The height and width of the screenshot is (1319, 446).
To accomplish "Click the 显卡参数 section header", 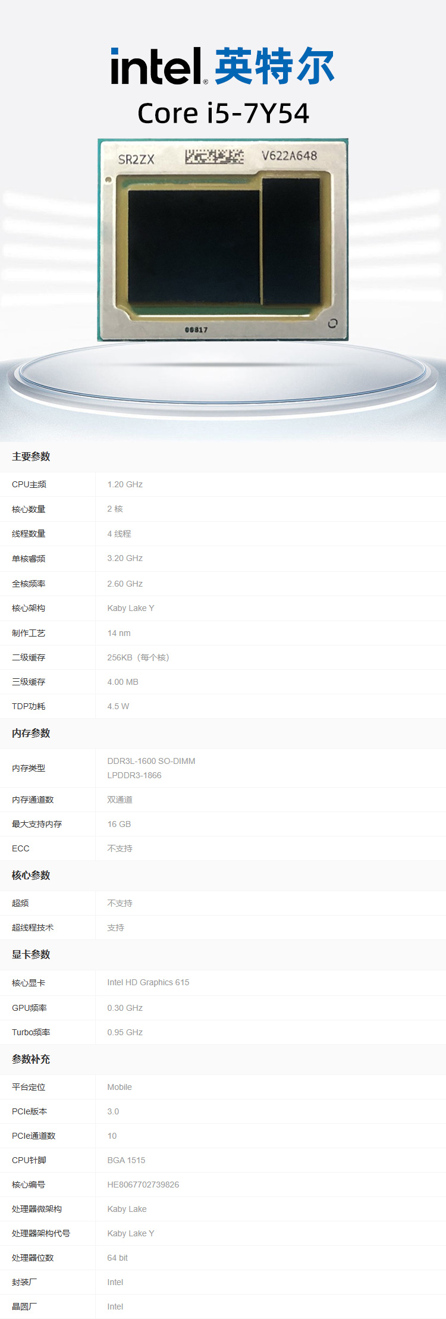I will pyautogui.click(x=31, y=954).
